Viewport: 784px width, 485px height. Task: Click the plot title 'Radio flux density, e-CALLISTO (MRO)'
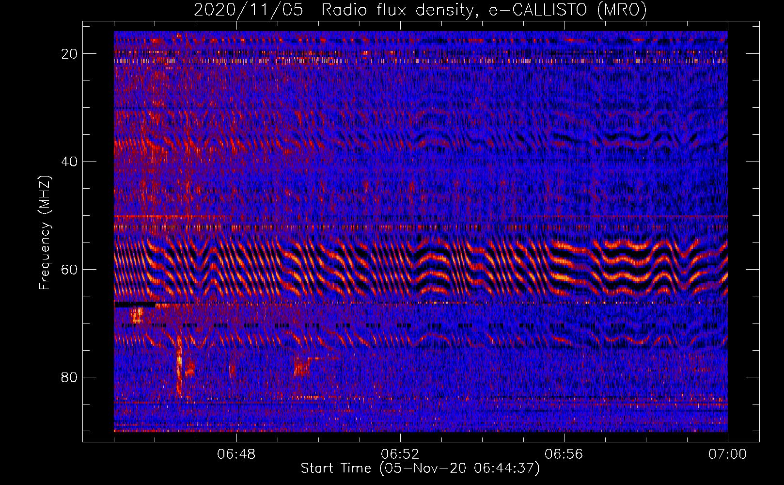484,10
